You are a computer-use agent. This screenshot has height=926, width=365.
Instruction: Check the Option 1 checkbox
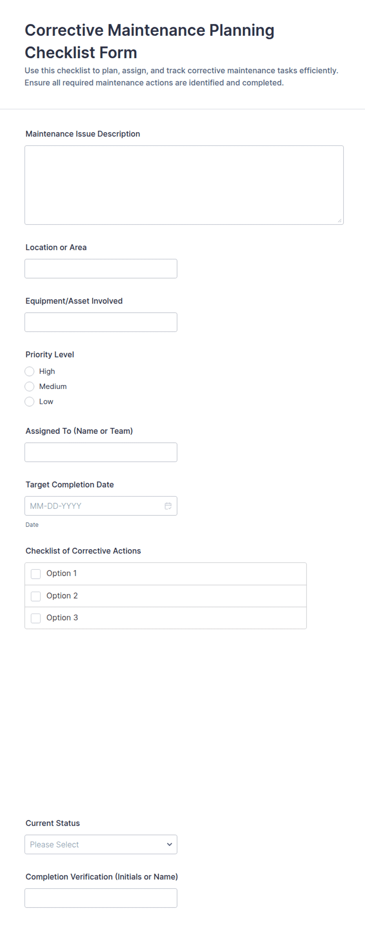tap(36, 574)
